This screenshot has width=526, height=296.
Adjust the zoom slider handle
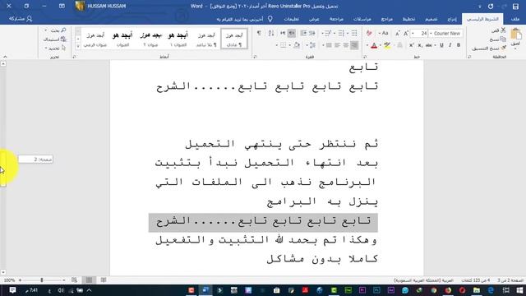pos(42,280)
